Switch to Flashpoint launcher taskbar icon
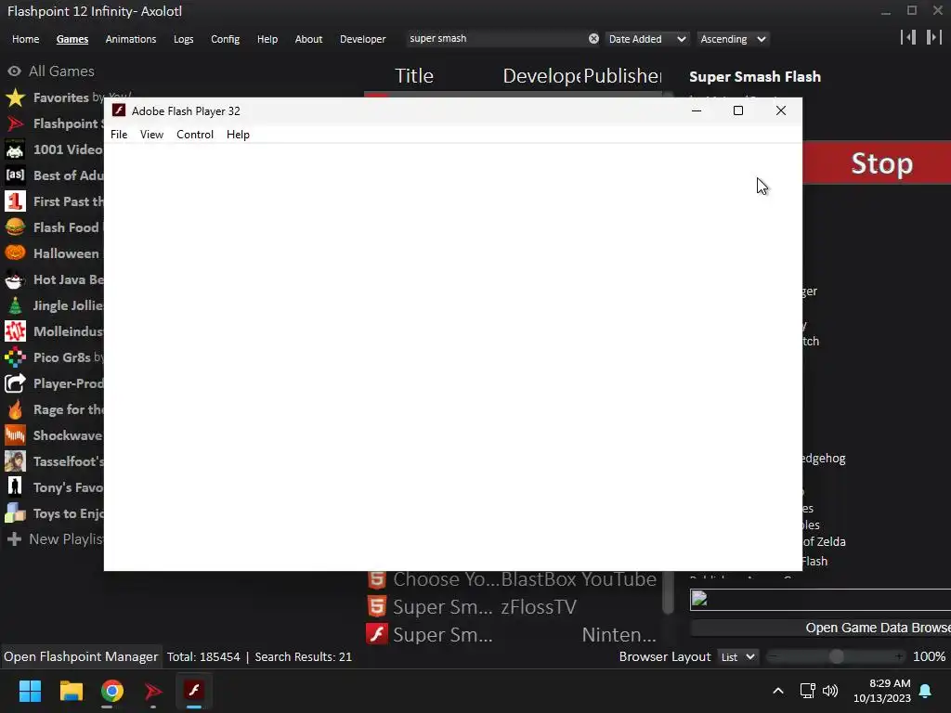The width and height of the screenshot is (951, 713). tap(153, 691)
